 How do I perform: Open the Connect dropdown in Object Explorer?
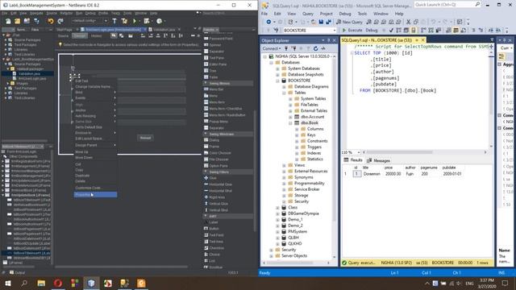(x=272, y=48)
